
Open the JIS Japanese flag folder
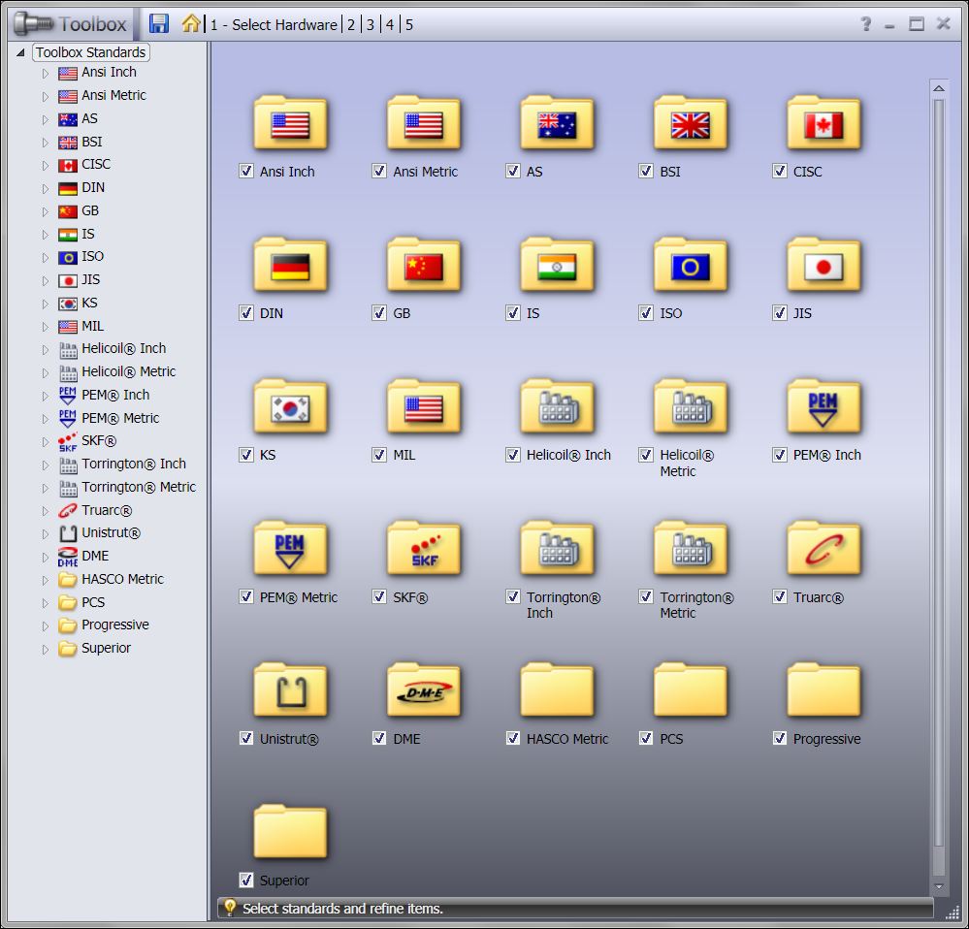tap(824, 265)
